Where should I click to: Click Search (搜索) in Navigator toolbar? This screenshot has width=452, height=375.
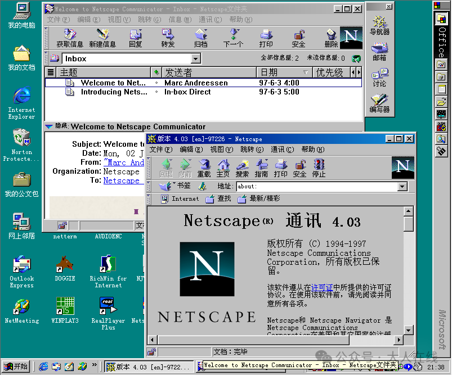click(242, 168)
